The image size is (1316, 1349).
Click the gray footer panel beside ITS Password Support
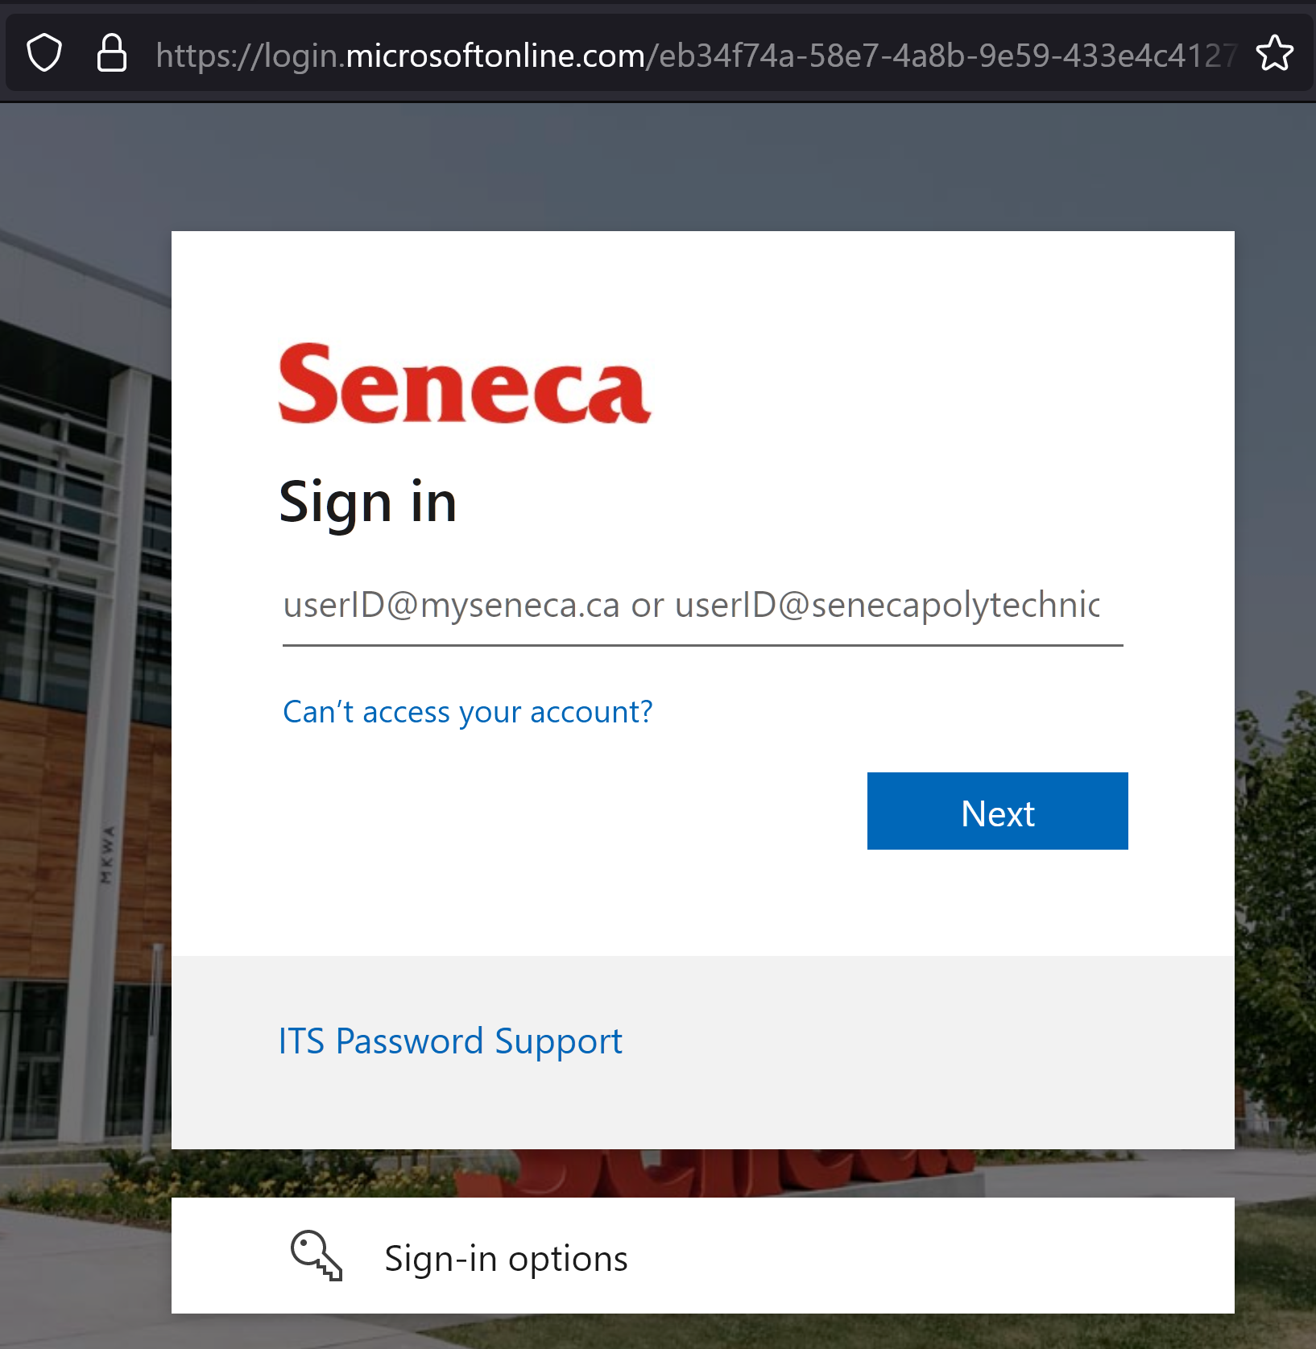tap(926, 1047)
